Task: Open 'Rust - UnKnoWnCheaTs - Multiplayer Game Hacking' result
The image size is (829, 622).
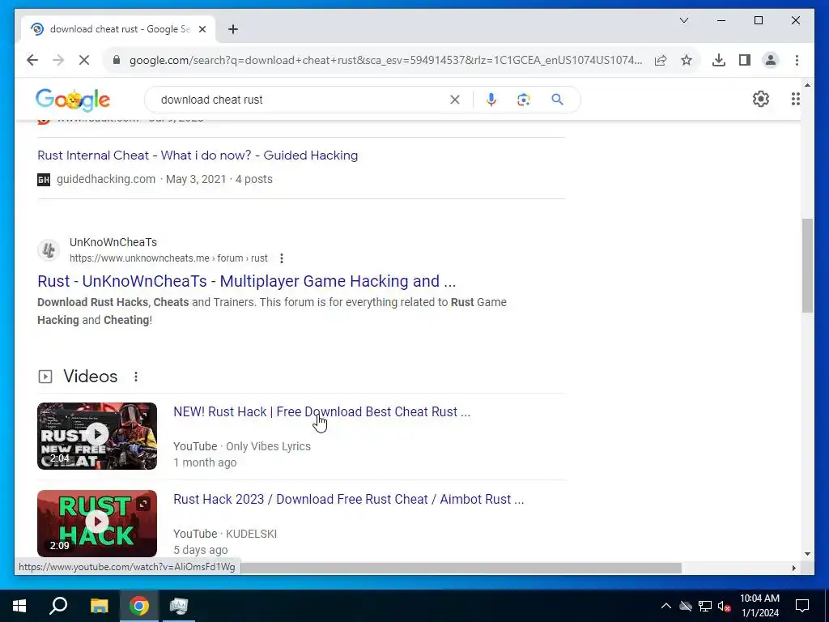Action: (246, 281)
